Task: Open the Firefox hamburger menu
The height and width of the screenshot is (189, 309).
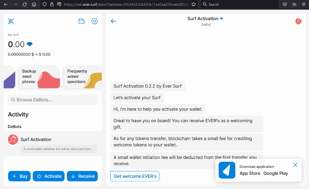Action: pos(304,4)
